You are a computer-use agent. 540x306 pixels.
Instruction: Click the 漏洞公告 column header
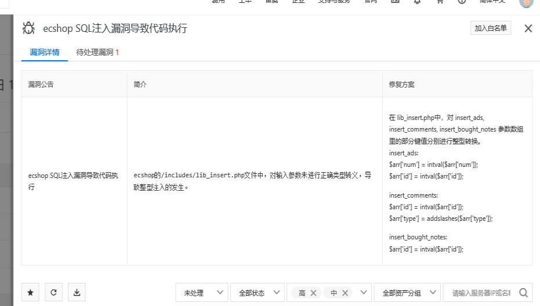41,85
